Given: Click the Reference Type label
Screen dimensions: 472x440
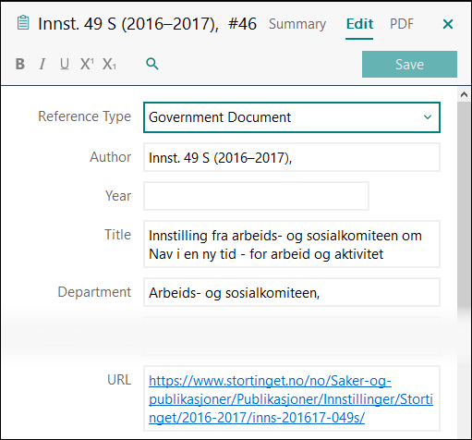Looking at the screenshot, I should pos(84,116).
